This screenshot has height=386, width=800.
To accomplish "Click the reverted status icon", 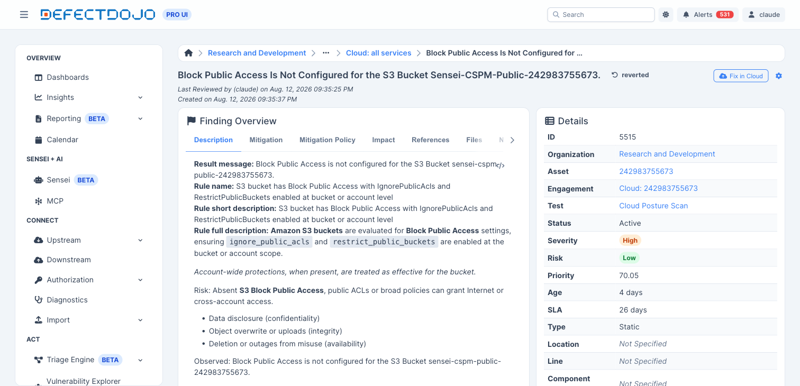I will click(x=615, y=75).
